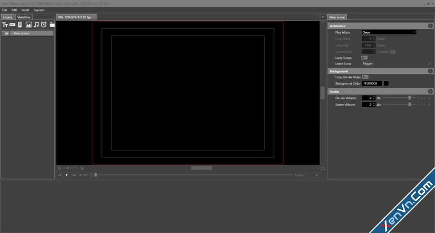Close the PAL 720x576 4:3 25 fps tab
This screenshot has height=233, width=435.
coord(94,17)
